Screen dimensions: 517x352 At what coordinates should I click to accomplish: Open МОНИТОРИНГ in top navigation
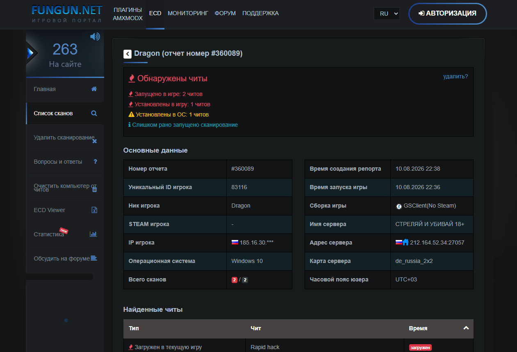(188, 13)
